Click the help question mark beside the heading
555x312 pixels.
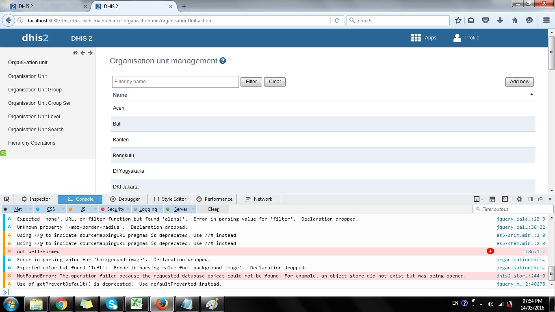click(x=223, y=61)
